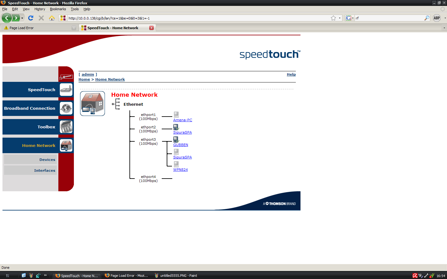Click the Home Network house sidebar icon
This screenshot has width=447, height=279.
tap(66, 145)
